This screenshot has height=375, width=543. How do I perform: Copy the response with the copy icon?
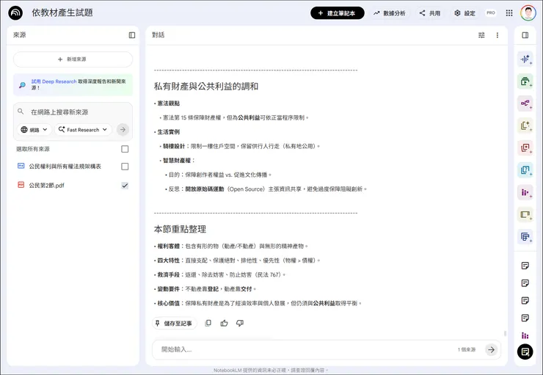(x=208, y=323)
